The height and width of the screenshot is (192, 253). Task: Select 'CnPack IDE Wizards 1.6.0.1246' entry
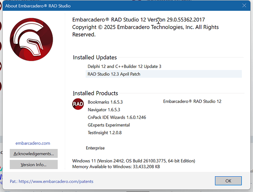coord(117,117)
